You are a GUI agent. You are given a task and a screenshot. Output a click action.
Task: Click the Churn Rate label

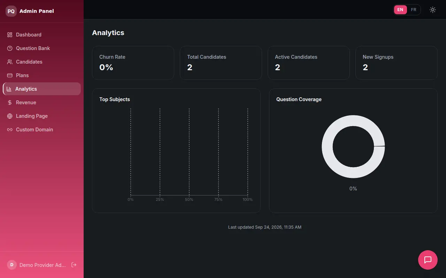pos(112,57)
